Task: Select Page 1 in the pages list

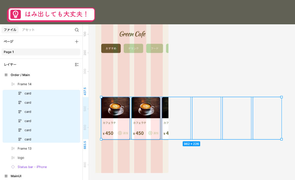Action: click(41, 52)
